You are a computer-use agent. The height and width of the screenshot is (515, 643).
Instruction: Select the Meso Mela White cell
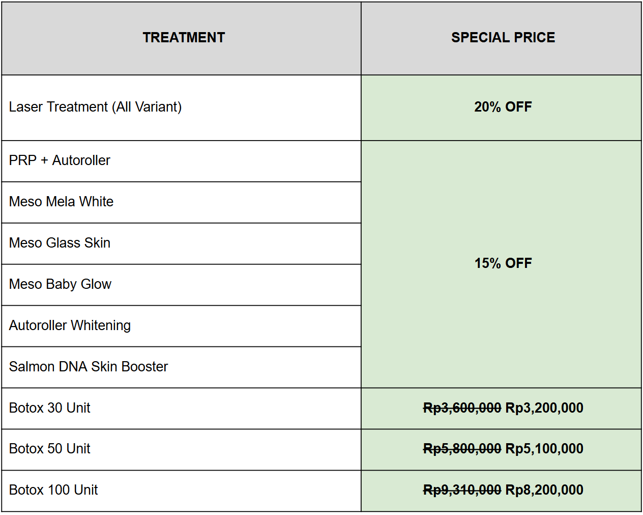[x=181, y=202]
